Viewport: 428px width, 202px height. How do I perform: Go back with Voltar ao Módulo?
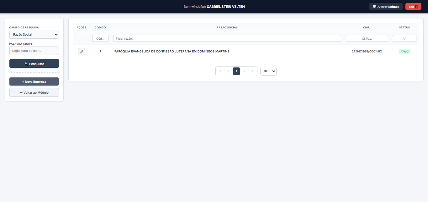(x=34, y=92)
